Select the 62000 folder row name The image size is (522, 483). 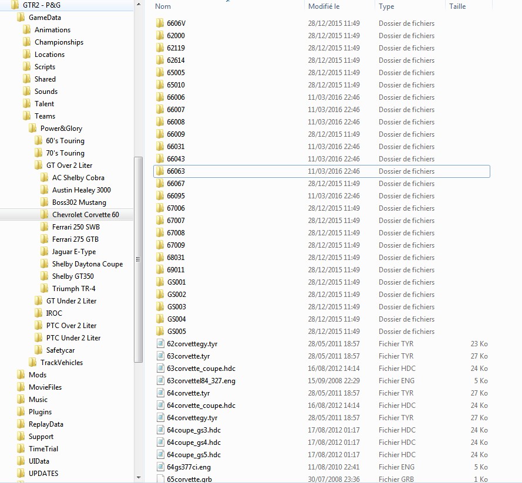pyautogui.click(x=176, y=36)
